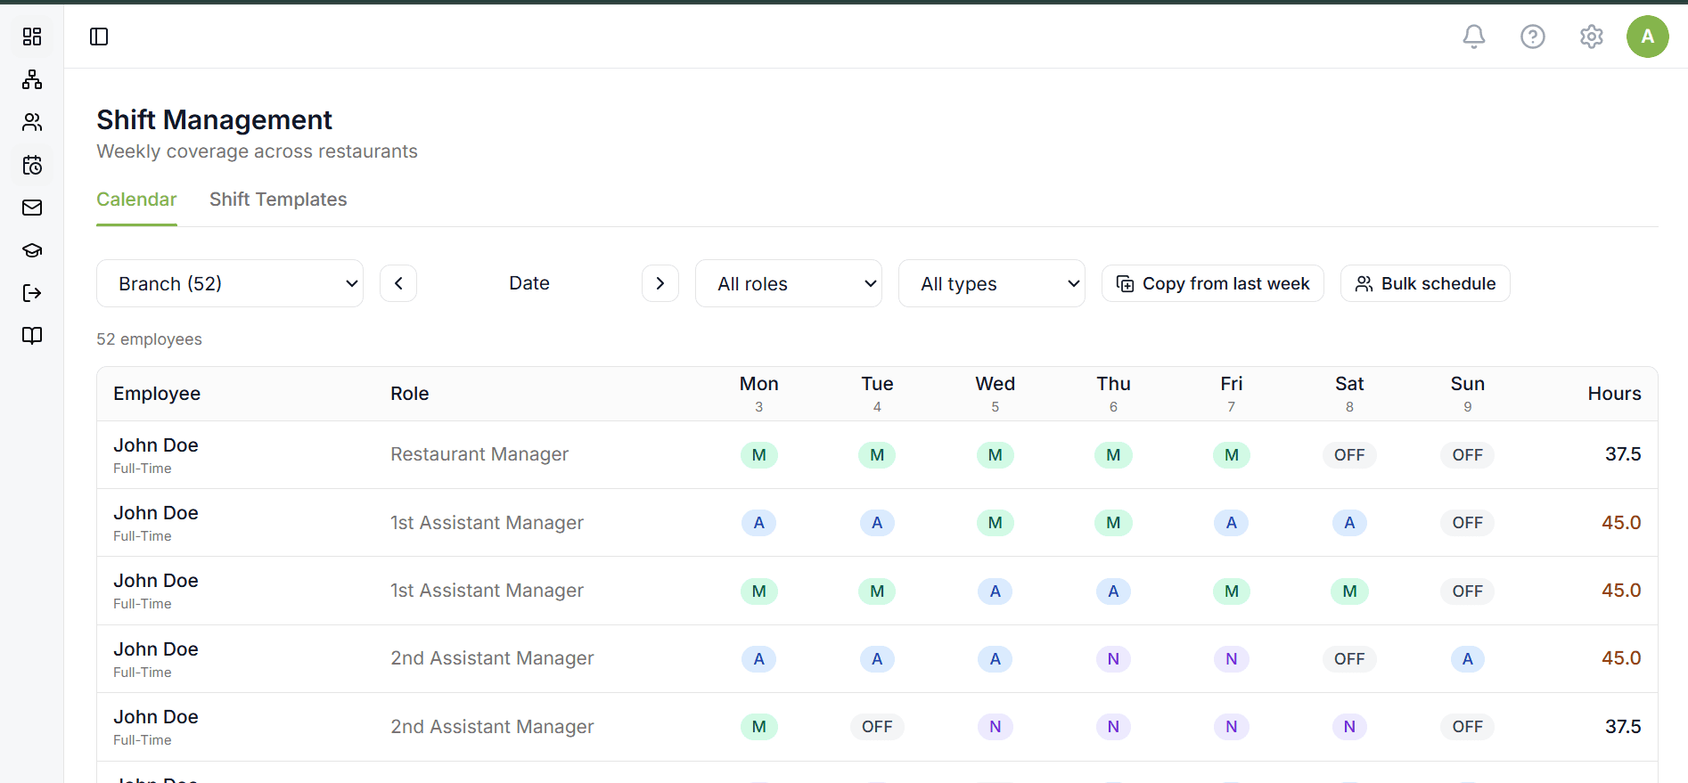Click the Sat 8 column header
This screenshot has width=1688, height=783.
click(1349, 394)
